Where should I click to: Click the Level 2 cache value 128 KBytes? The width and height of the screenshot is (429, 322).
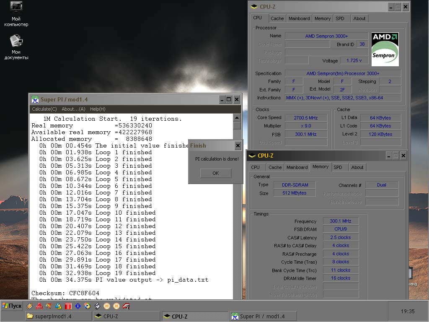(x=380, y=135)
